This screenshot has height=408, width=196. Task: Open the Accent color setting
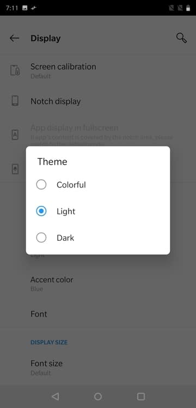coord(98,284)
